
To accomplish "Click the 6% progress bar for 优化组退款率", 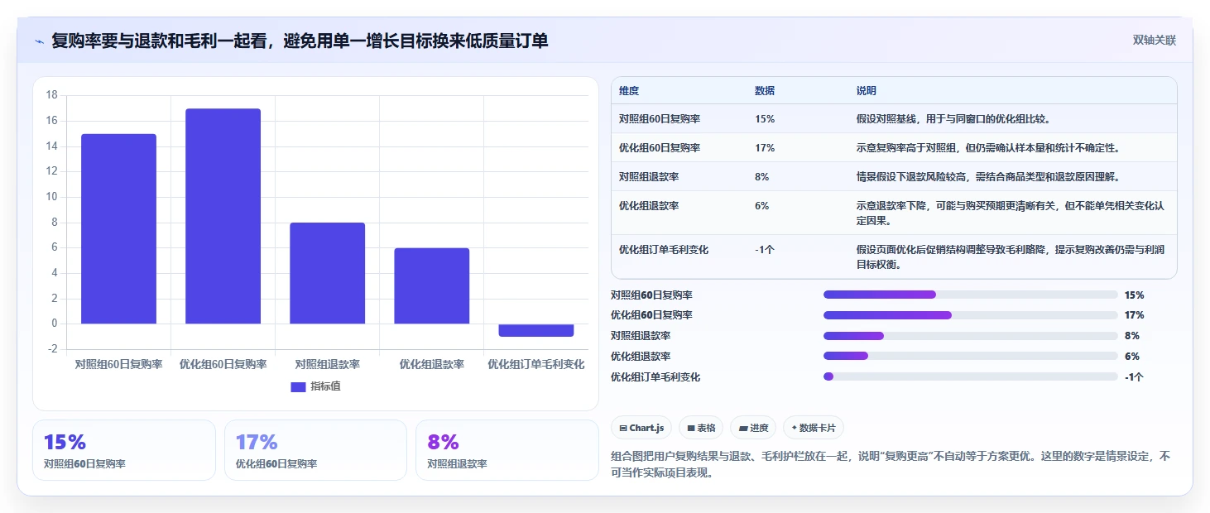I will 971,357.
